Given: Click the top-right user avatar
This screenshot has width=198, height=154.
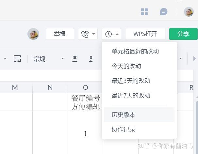Looking at the screenshot, I should coord(189,12).
